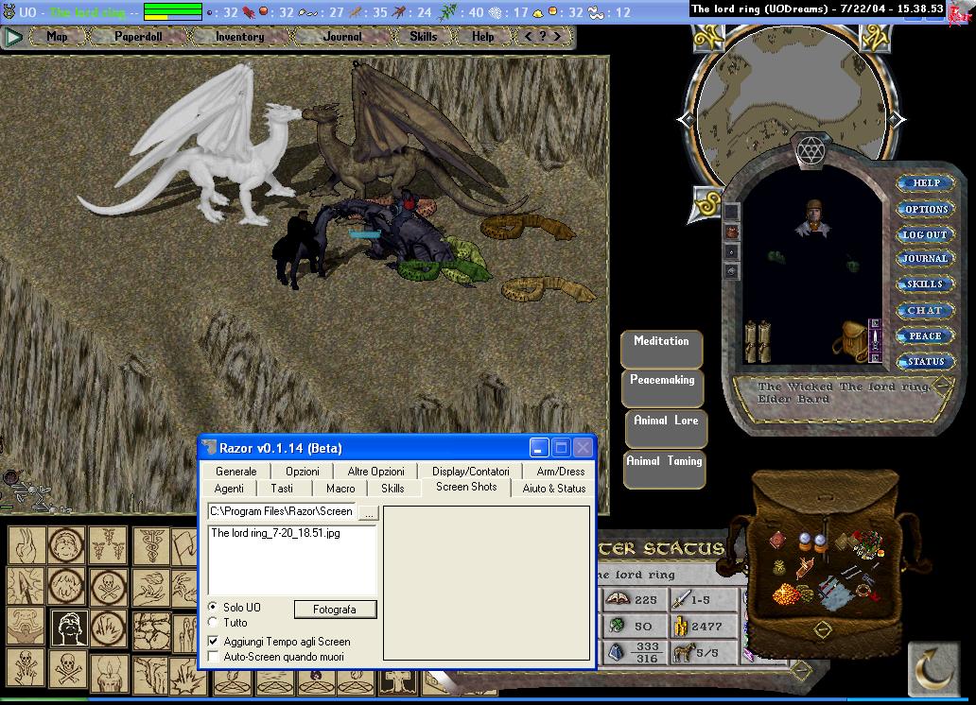Select 'The lord ring_7-20_18.51.jpg' screenshot entry
The width and height of the screenshot is (976, 705).
pyautogui.click(x=275, y=533)
